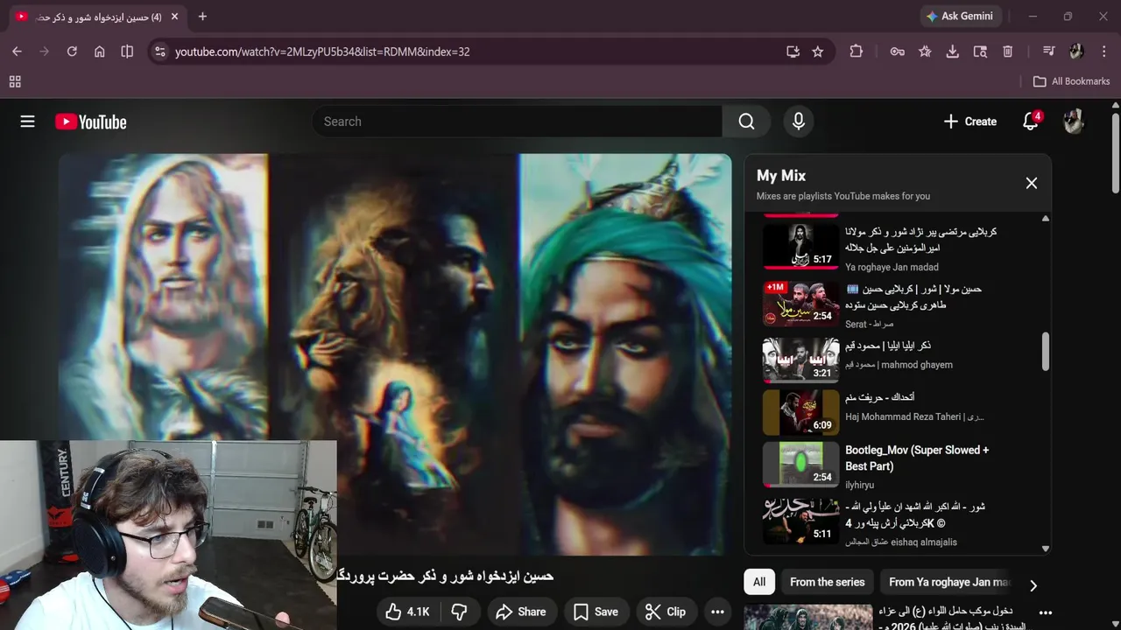Open the My Mix playlist title
Image resolution: width=1121 pixels, height=630 pixels.
(x=781, y=176)
